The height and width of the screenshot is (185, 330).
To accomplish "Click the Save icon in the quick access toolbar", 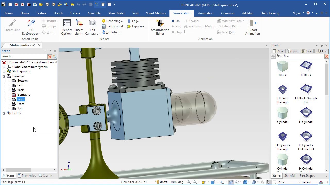I will pos(47,4).
